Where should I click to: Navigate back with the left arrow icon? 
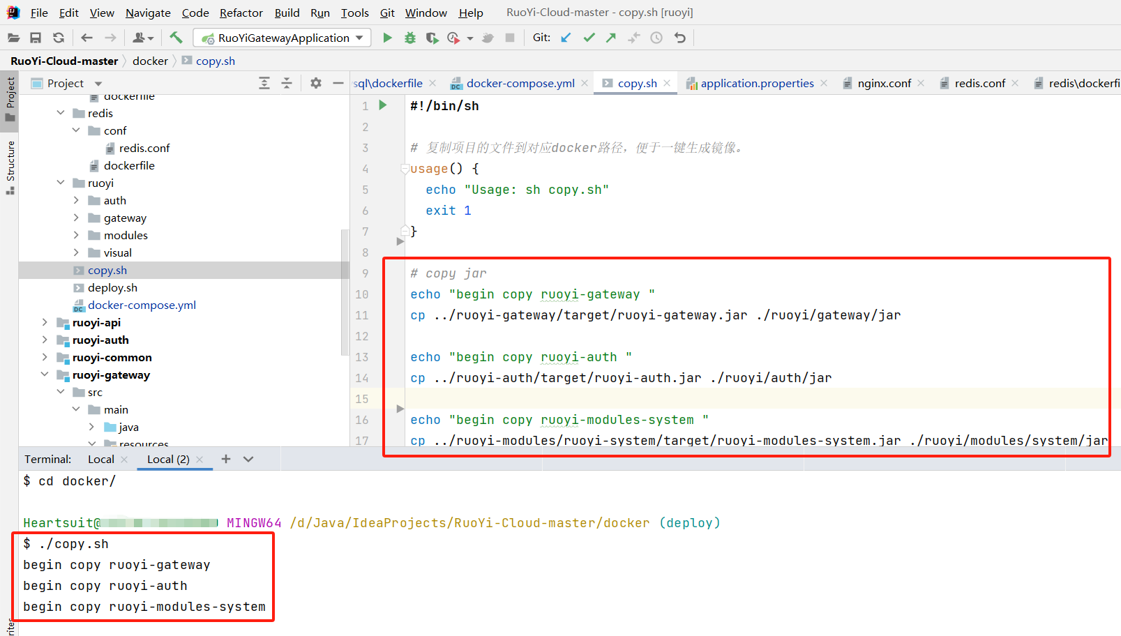click(86, 38)
